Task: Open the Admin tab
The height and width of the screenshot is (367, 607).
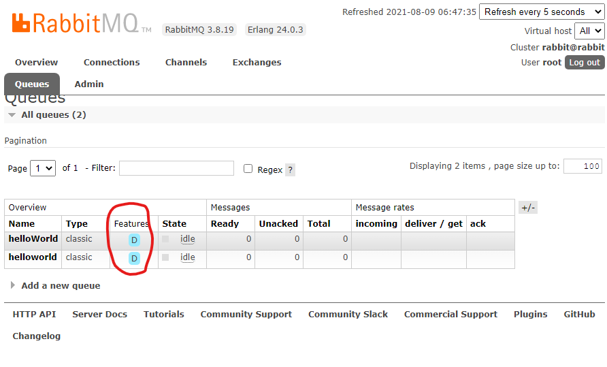Action: 89,84
